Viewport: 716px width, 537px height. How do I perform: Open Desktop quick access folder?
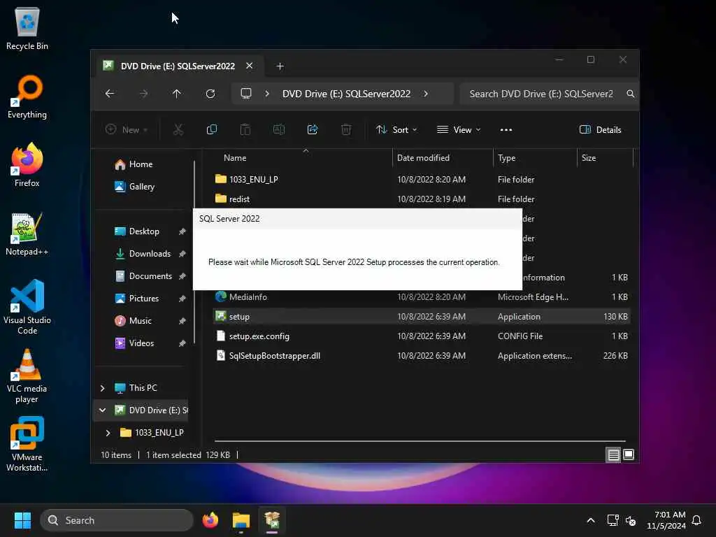144,231
